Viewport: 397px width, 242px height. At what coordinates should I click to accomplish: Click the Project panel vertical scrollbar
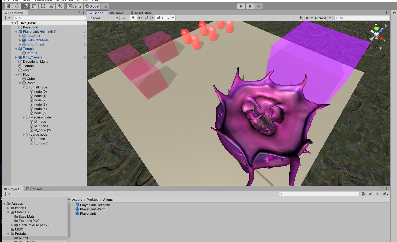pyautogui.click(x=69, y=220)
